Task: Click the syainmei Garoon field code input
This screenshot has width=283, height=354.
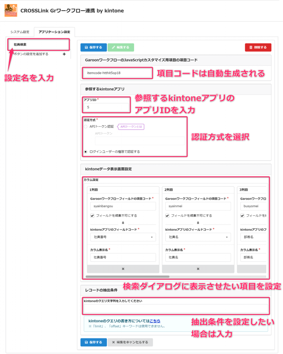Action: tap(198, 206)
